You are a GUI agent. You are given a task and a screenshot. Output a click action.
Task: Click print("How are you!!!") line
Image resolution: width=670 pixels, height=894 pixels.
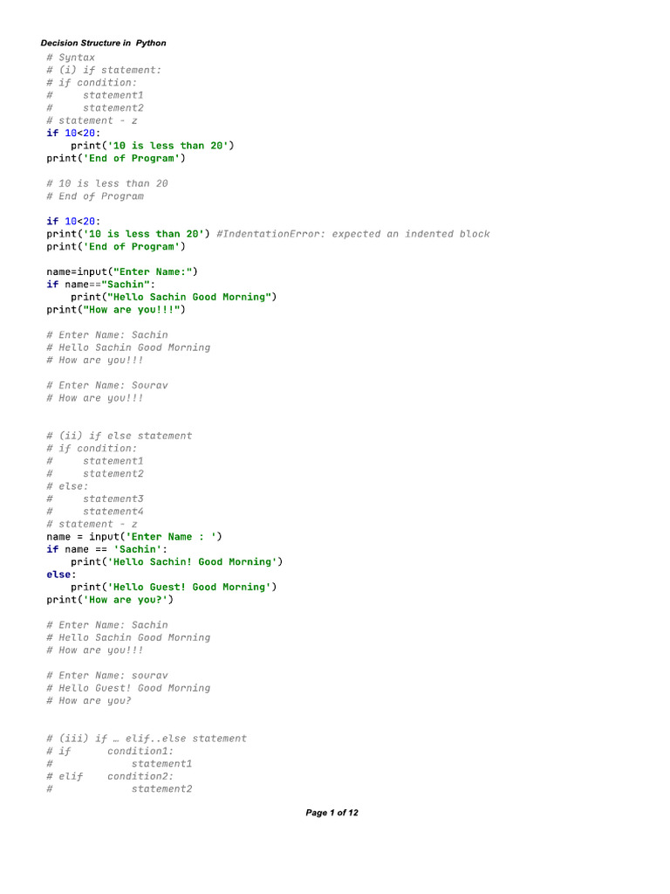[x=116, y=309]
